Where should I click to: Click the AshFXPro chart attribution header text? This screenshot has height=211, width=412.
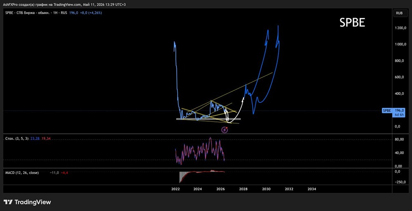tap(64, 5)
